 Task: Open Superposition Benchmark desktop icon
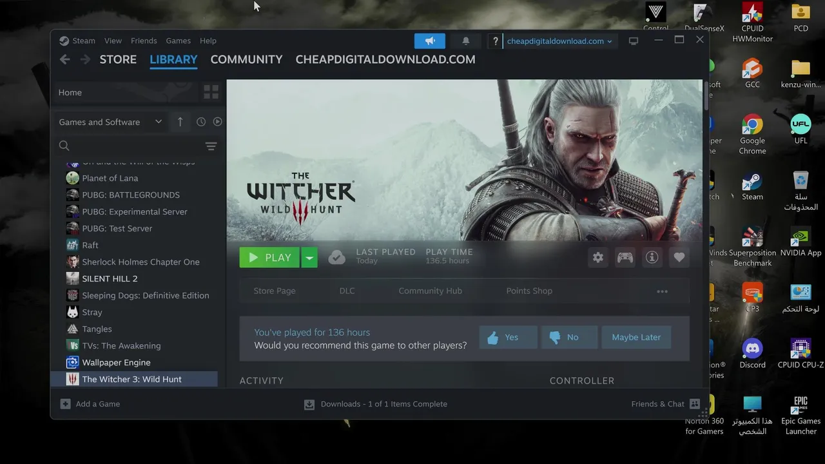(x=752, y=247)
